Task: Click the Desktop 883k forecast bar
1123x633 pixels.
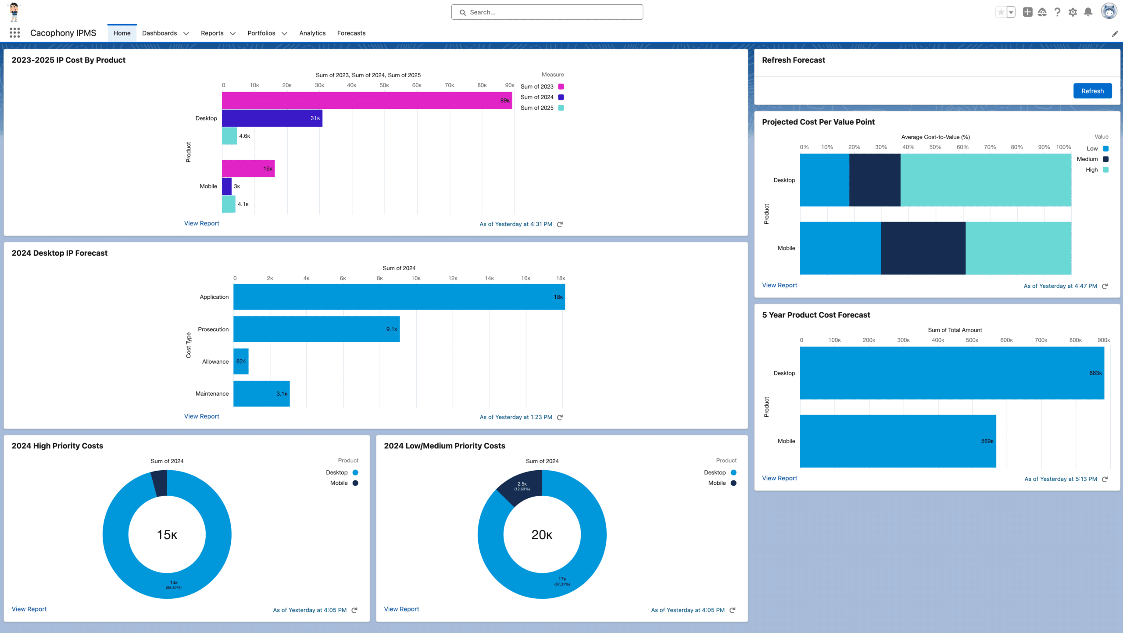Action: click(x=952, y=373)
